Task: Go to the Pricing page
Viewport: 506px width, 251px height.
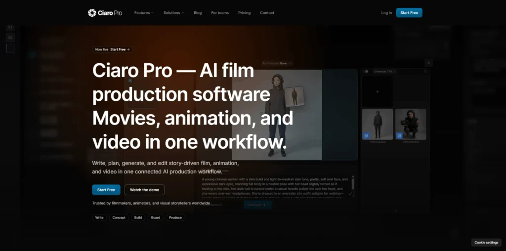Action: (244, 13)
